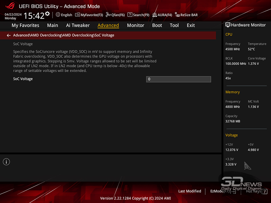
Task: Click the date 04/22/2024
Action: coord(13,15)
